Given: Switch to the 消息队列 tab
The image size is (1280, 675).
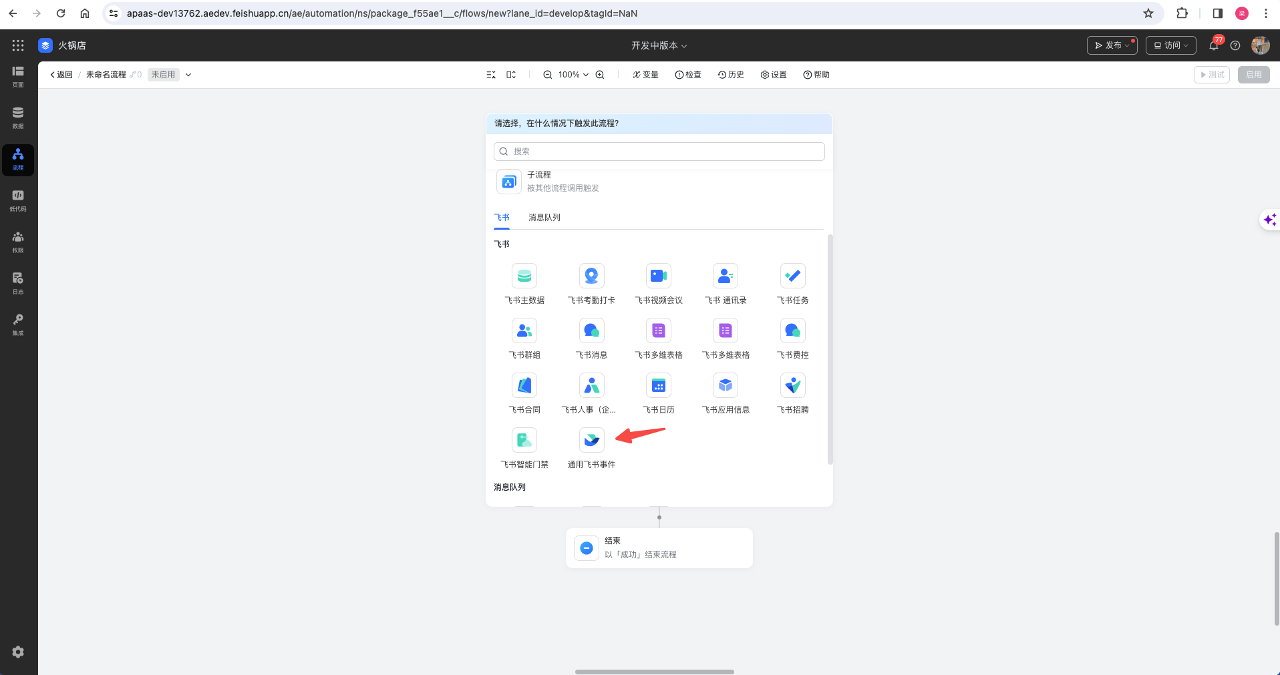Looking at the screenshot, I should click(x=544, y=218).
